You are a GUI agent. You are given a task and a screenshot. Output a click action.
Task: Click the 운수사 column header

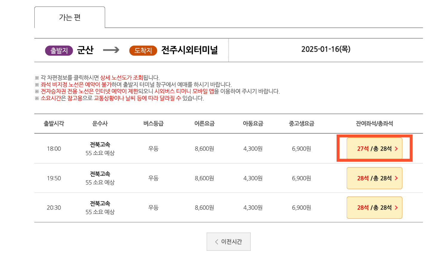[x=100, y=123]
